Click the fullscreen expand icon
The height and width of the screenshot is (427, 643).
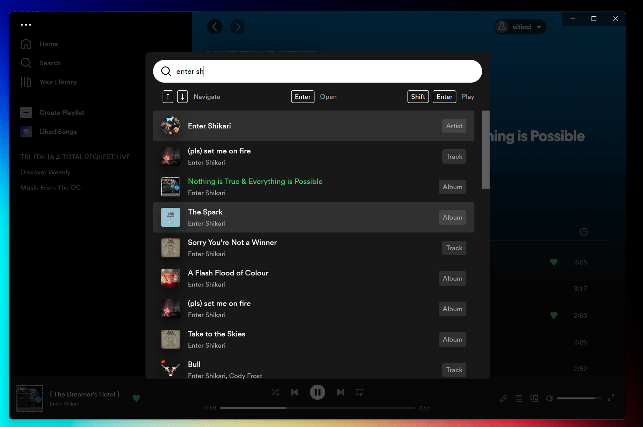click(x=611, y=398)
